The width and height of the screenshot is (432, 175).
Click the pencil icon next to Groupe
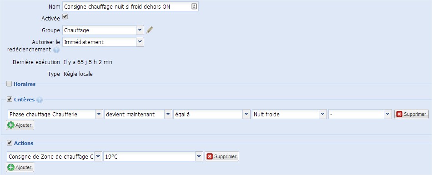[x=150, y=30]
